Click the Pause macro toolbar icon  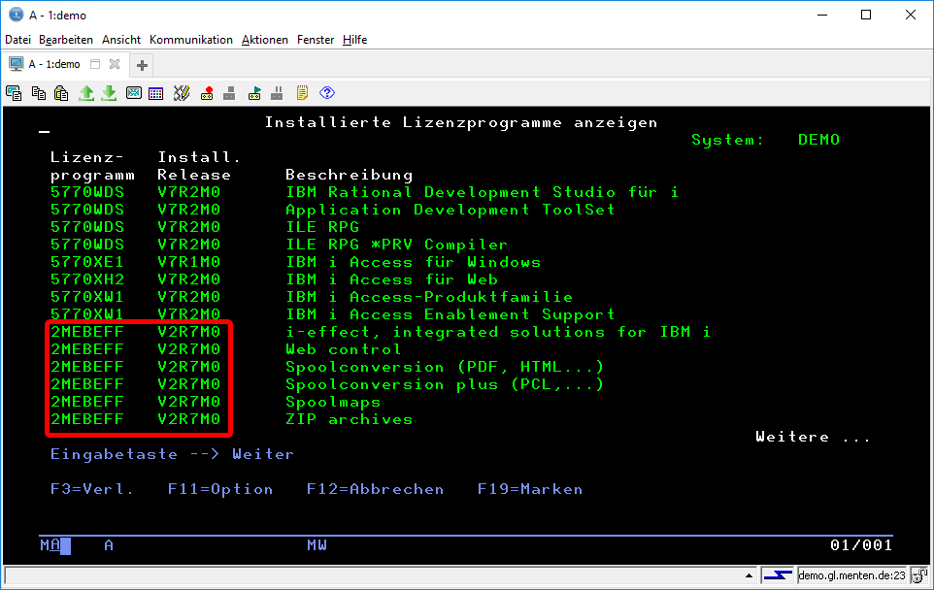[277, 93]
